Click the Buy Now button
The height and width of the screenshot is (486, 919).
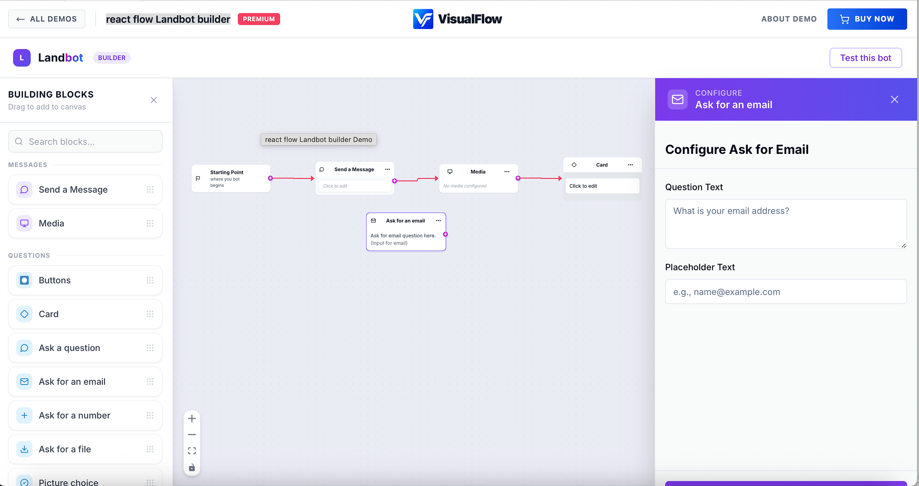867,19
